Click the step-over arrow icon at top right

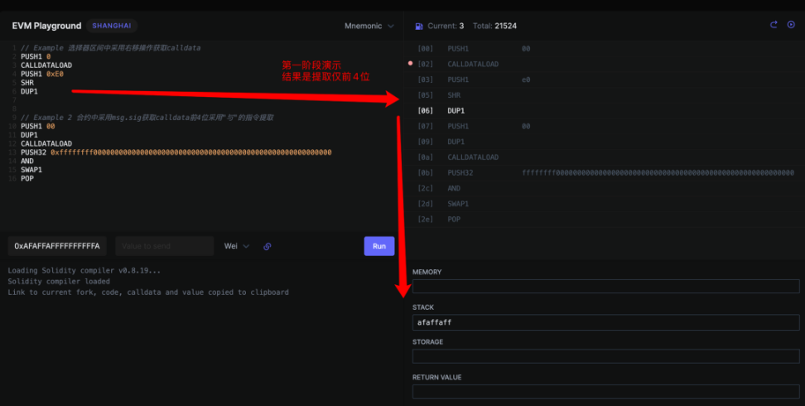pyautogui.click(x=774, y=25)
